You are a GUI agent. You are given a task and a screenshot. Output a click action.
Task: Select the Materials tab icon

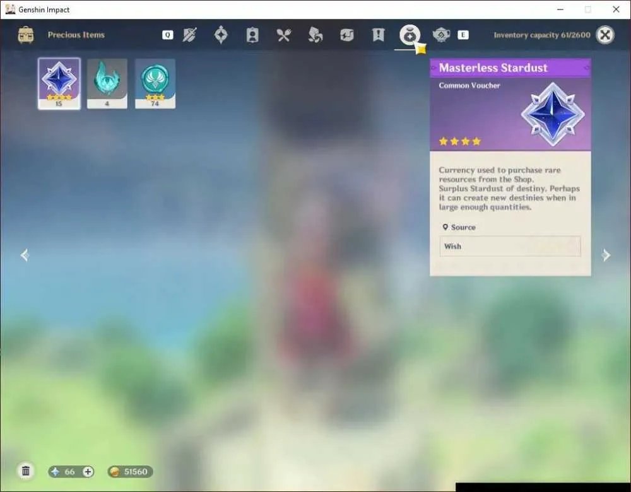(315, 35)
